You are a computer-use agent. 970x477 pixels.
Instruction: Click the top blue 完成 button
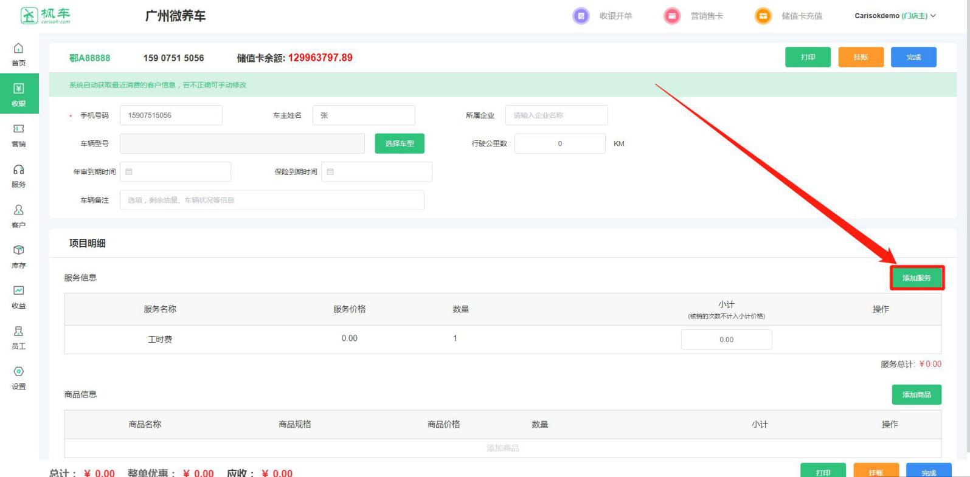[x=913, y=57]
